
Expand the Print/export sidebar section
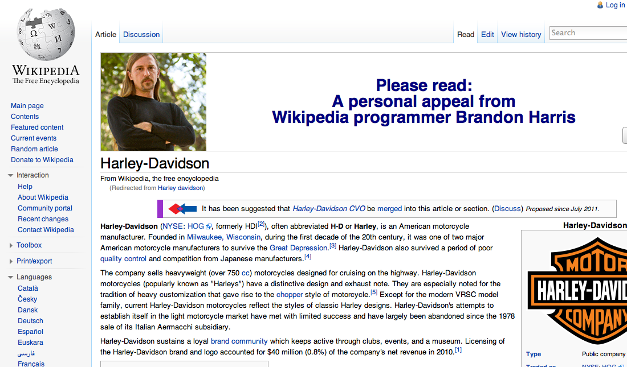pos(11,261)
